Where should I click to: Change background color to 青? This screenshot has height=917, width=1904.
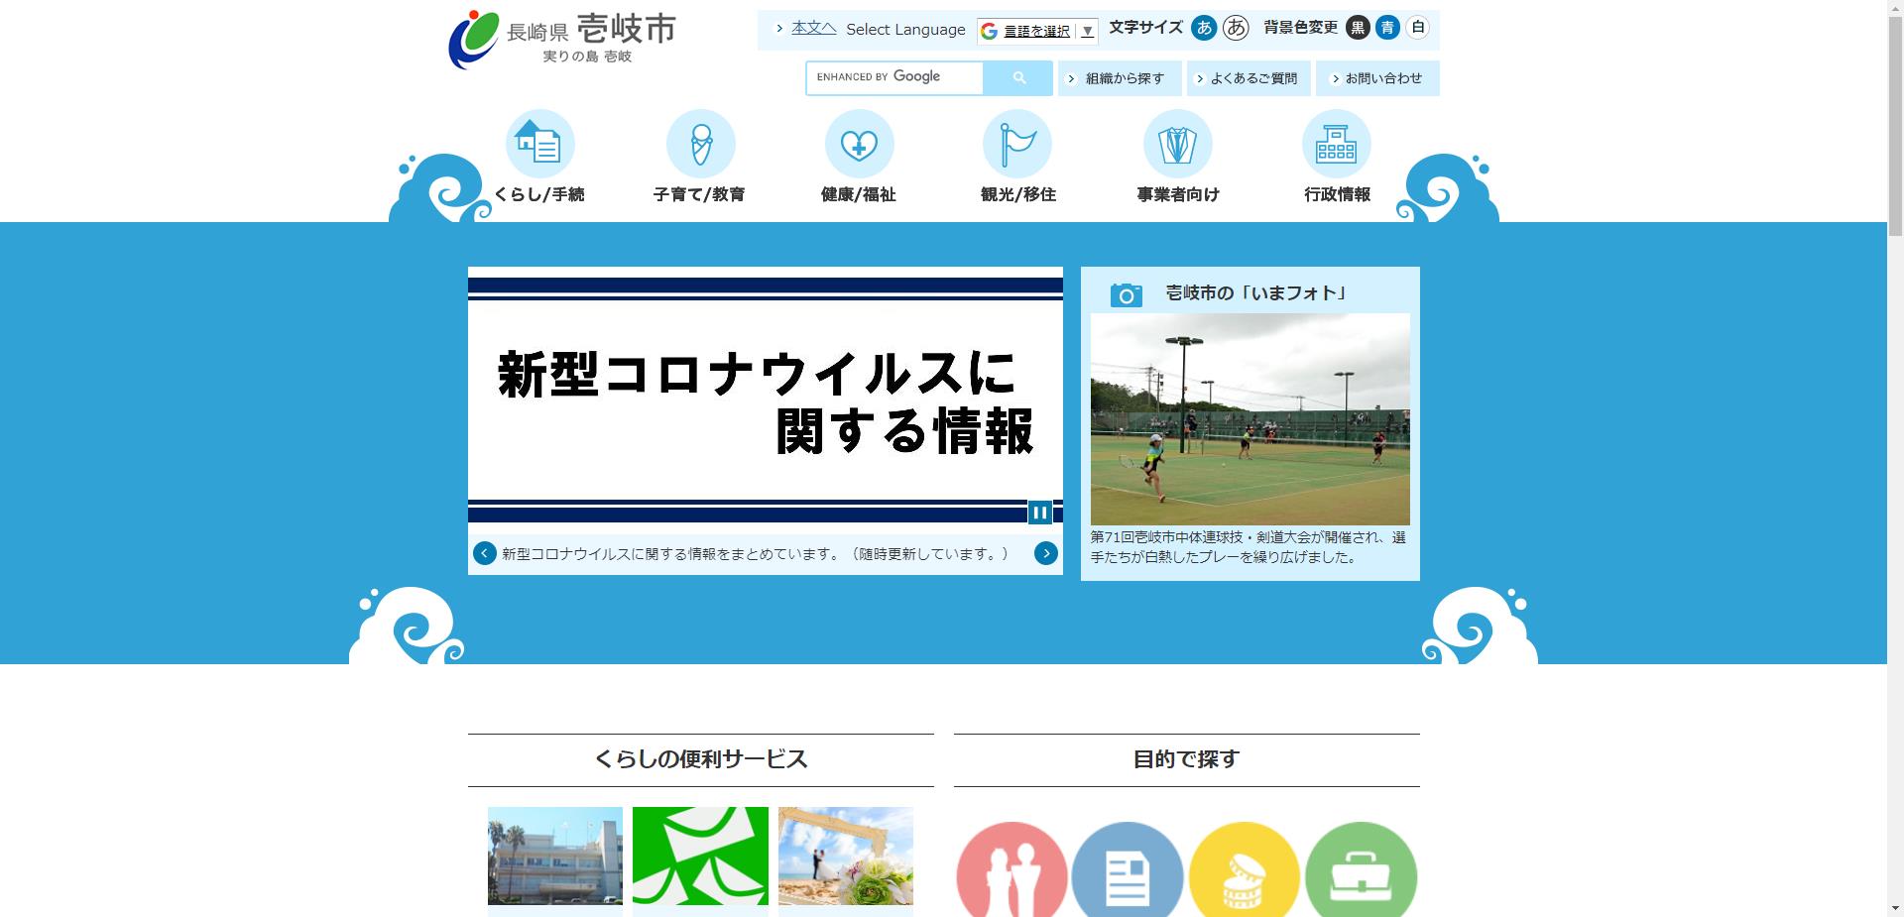pos(1389,29)
